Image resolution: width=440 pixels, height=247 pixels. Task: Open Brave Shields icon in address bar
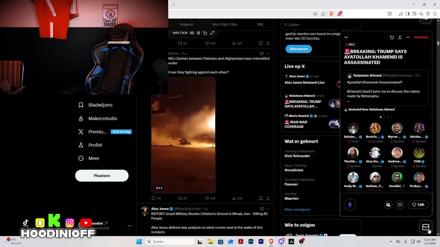pos(331,14)
